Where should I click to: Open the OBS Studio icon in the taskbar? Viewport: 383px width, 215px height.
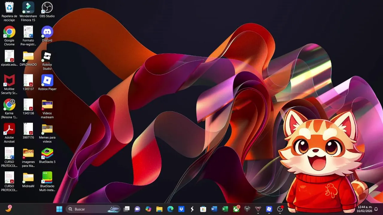[280, 209]
